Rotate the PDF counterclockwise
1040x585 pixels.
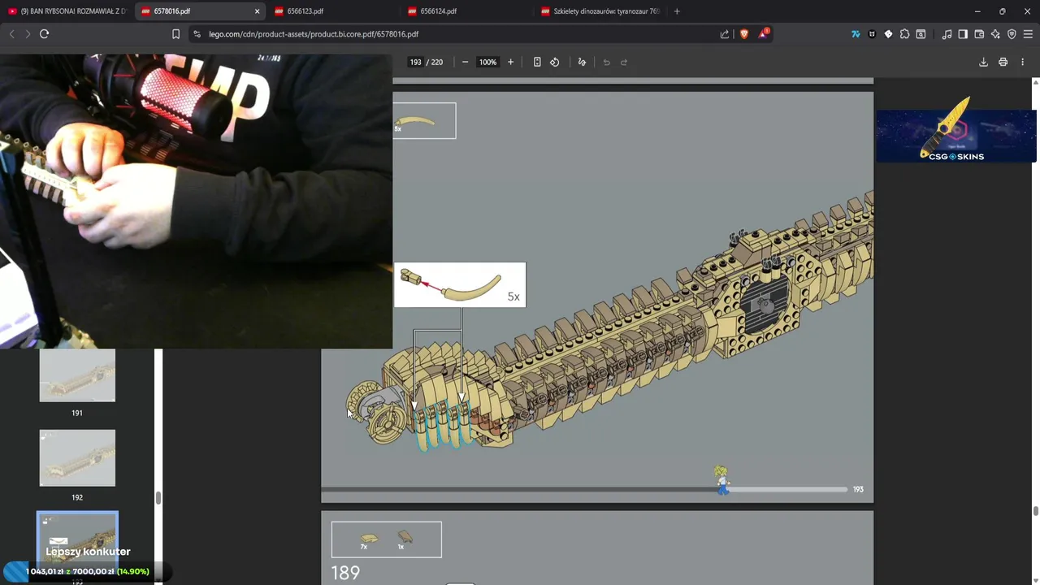(x=555, y=63)
